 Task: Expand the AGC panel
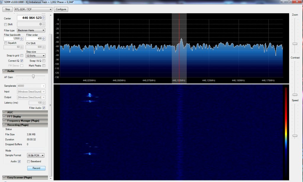click(4, 112)
